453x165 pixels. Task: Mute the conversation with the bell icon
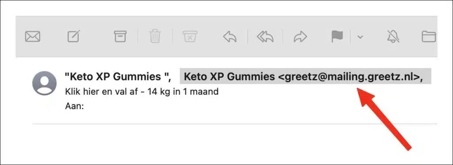pyautogui.click(x=393, y=37)
